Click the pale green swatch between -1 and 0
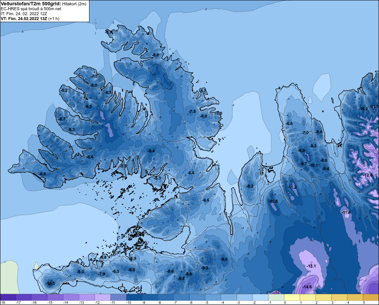Screen dimensions: 379x305 (276, 297)
